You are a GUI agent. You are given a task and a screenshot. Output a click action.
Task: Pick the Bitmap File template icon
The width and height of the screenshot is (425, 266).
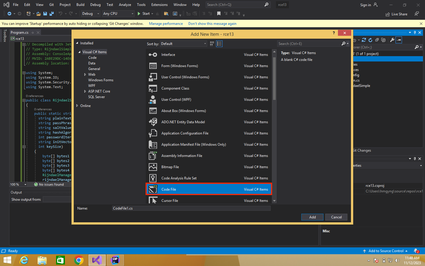tap(153, 167)
